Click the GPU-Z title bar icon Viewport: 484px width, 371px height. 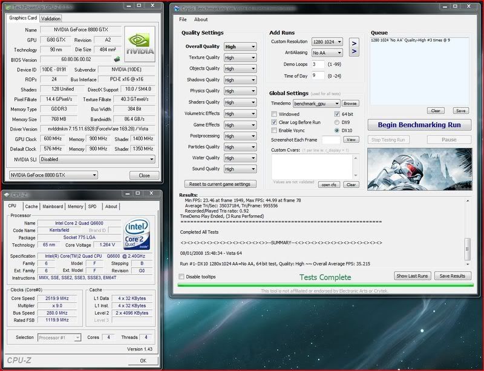coord(8,7)
